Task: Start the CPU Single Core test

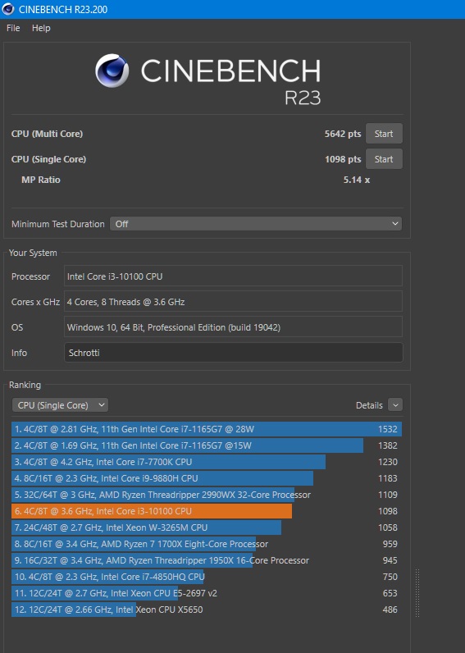Action: click(384, 159)
